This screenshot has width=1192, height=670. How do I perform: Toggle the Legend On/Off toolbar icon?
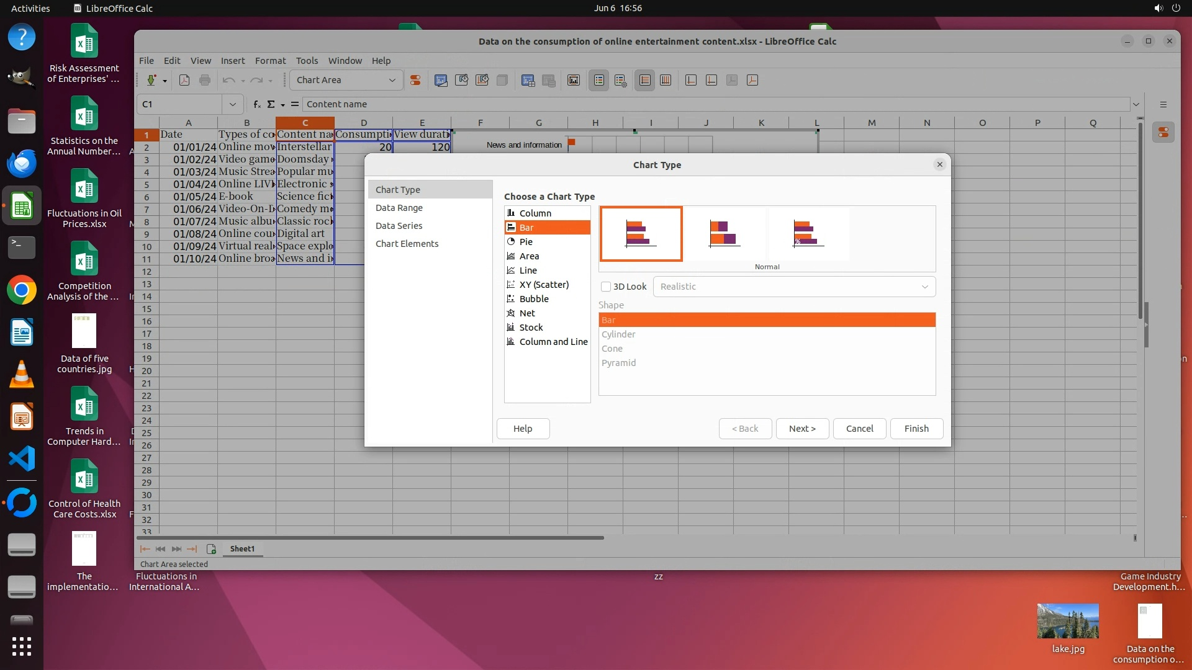click(598, 80)
